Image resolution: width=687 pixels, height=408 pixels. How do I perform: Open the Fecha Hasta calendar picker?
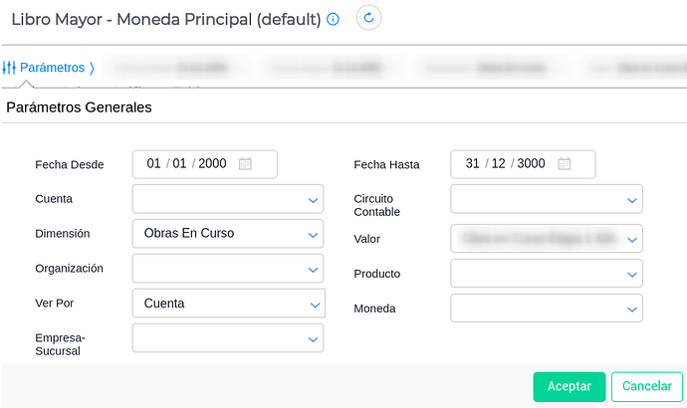[x=564, y=164]
